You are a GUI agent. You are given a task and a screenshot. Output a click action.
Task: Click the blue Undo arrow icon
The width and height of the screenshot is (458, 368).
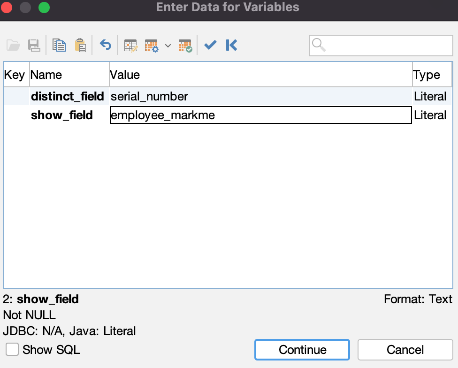[x=105, y=45]
